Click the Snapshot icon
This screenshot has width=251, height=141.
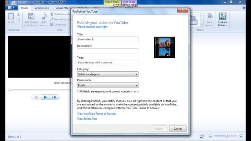tap(51, 24)
